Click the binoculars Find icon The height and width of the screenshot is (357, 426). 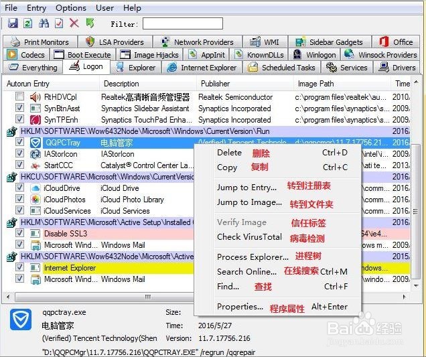click(x=44, y=23)
